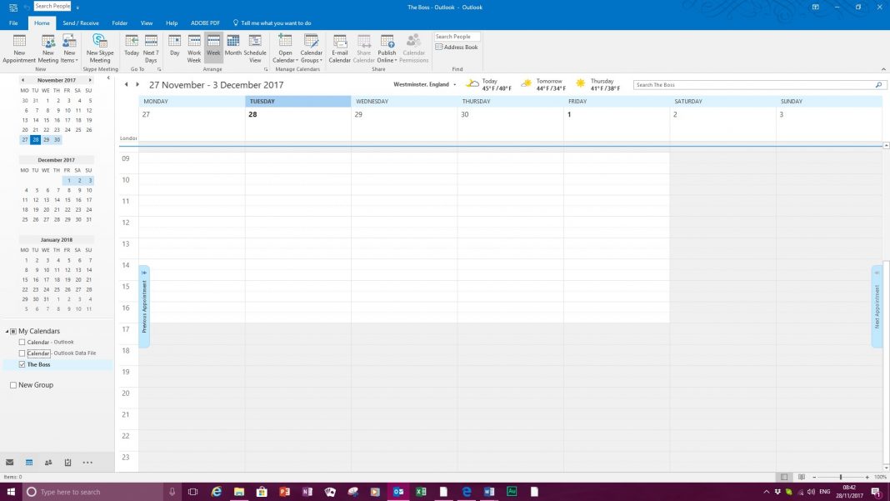The width and height of the screenshot is (890, 501).
Task: Switch to the View ribbon tab
Action: pyautogui.click(x=147, y=23)
